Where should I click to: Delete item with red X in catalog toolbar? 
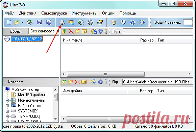pos(77,82)
